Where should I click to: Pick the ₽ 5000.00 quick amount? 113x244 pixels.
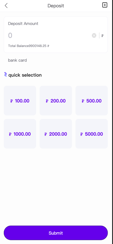(91, 134)
